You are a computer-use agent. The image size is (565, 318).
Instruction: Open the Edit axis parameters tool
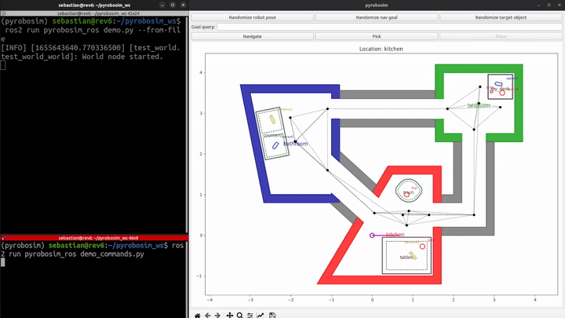261,316
